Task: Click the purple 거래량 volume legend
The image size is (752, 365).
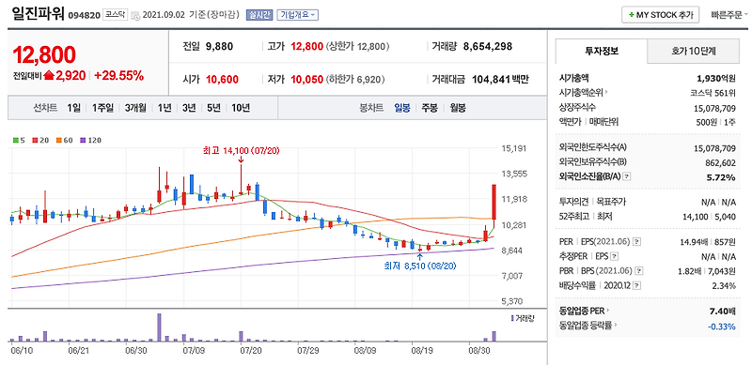Action: point(522,318)
